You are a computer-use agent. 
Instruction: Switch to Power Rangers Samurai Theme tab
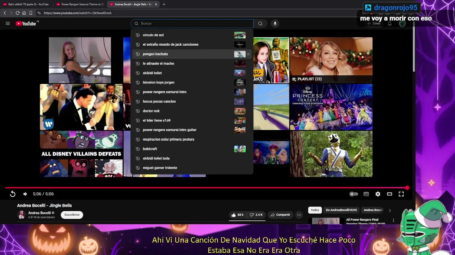(x=80, y=4)
